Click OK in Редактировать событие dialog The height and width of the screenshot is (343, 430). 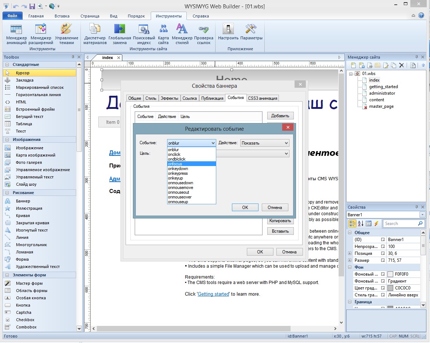pyautogui.click(x=245, y=207)
